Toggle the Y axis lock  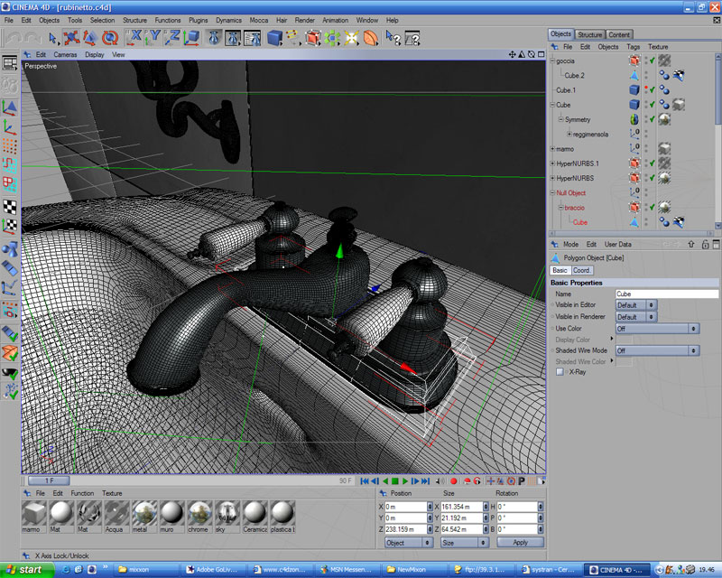[153, 38]
